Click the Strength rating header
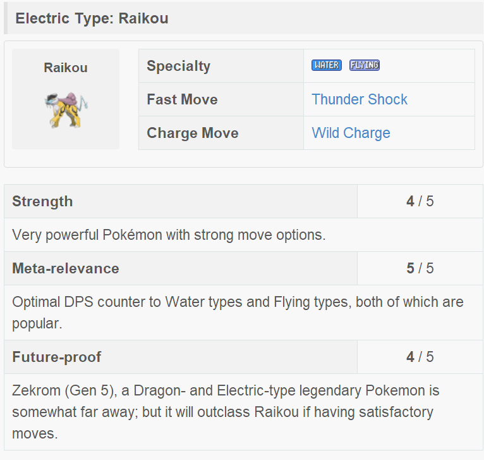484x460 pixels. click(42, 201)
